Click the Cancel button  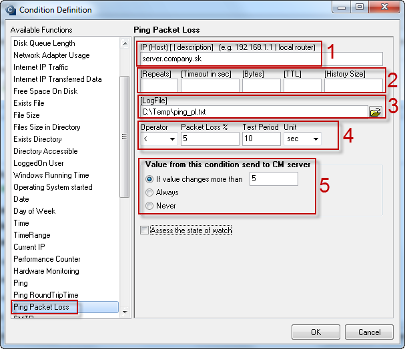(x=369, y=332)
